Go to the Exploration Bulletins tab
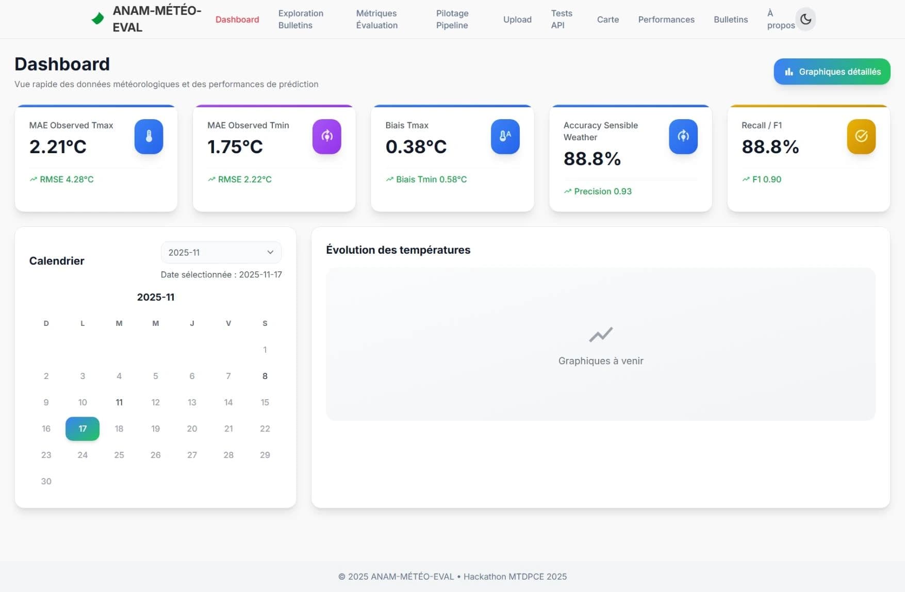 (301, 20)
